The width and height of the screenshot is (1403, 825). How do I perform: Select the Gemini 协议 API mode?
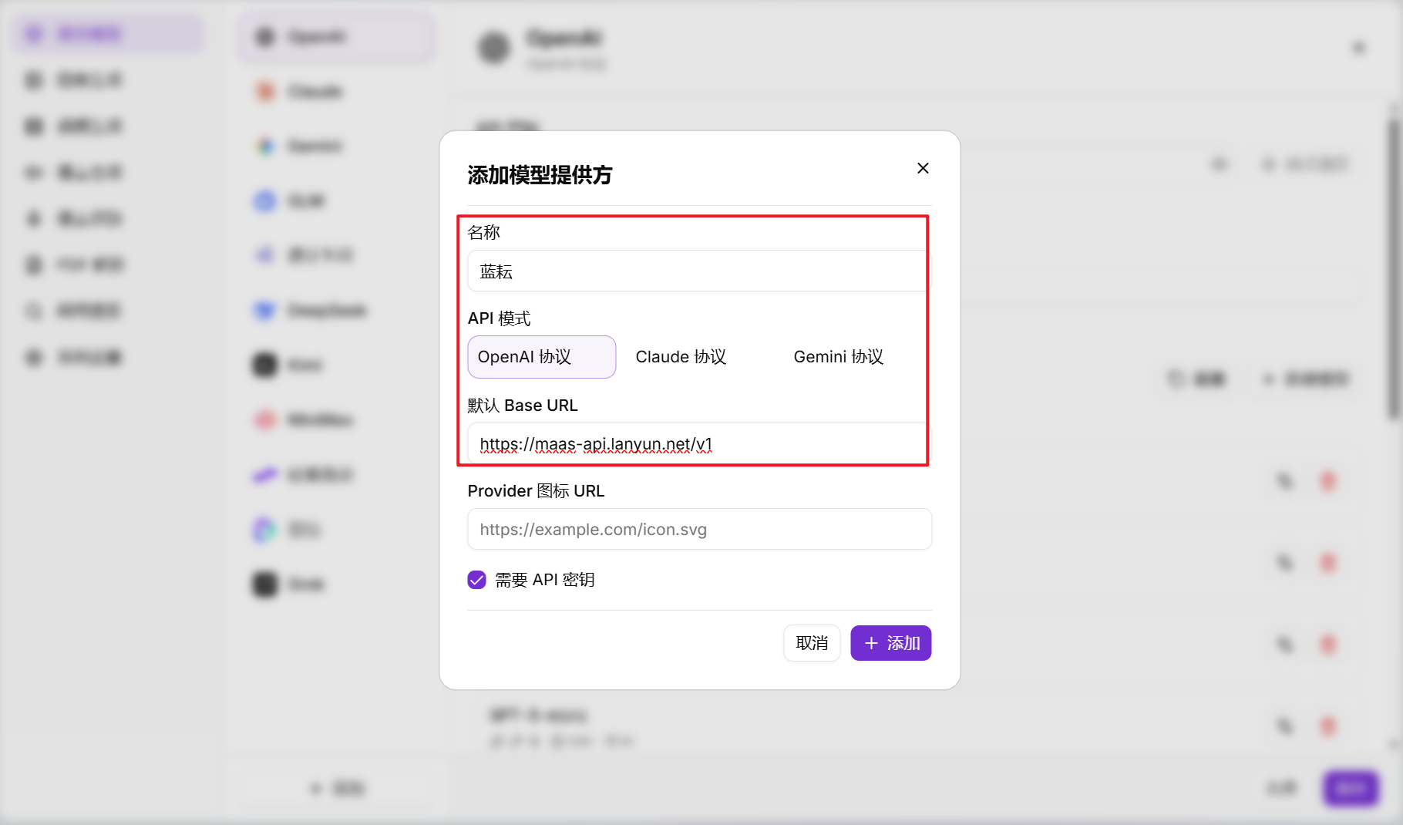pos(838,357)
